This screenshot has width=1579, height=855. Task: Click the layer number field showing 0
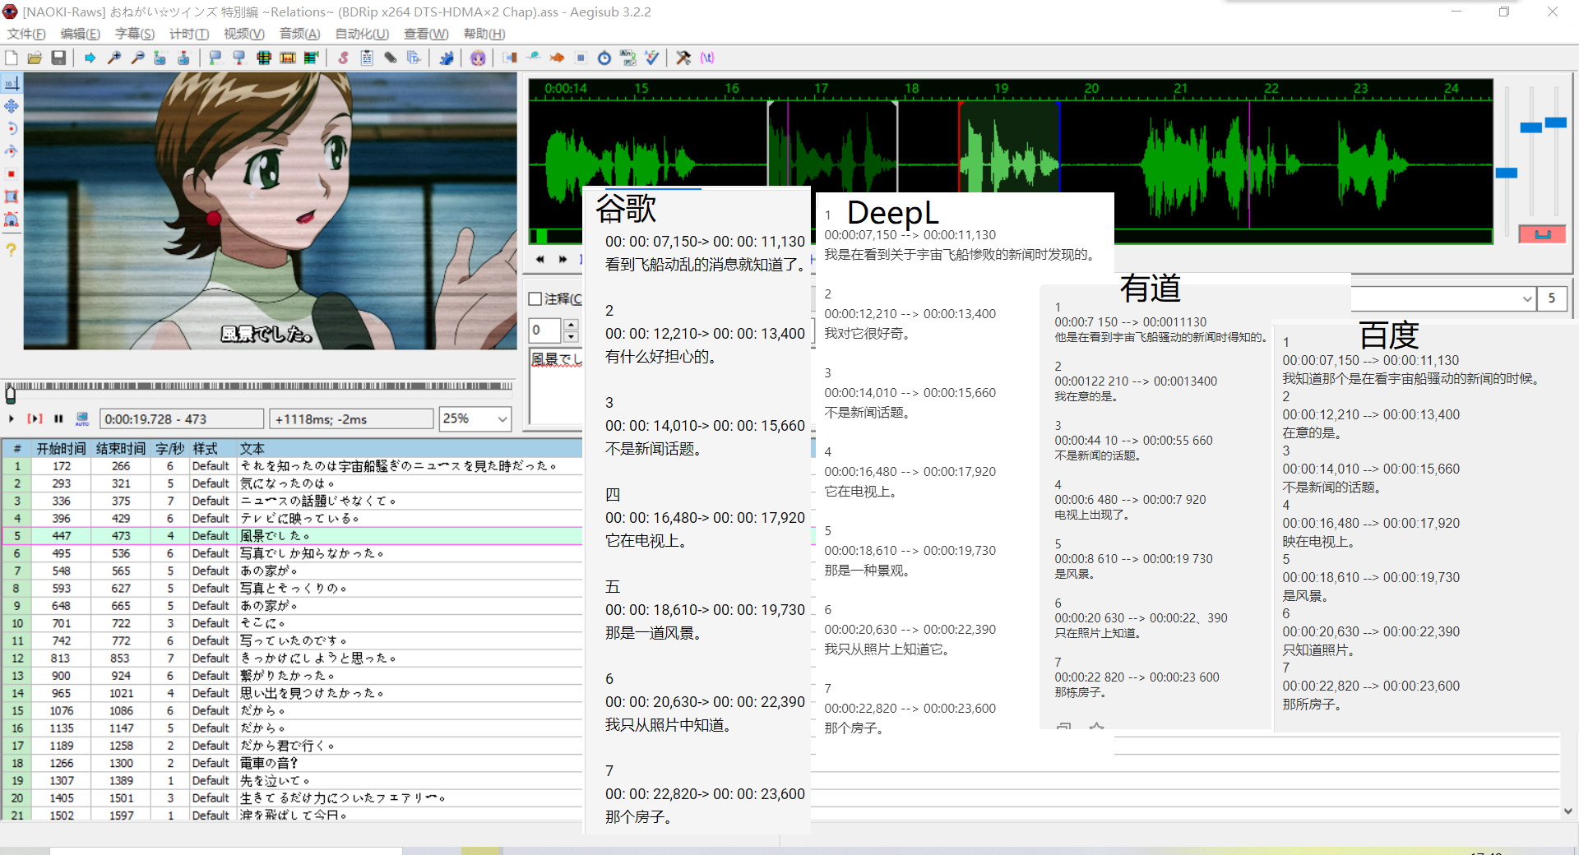click(x=544, y=330)
